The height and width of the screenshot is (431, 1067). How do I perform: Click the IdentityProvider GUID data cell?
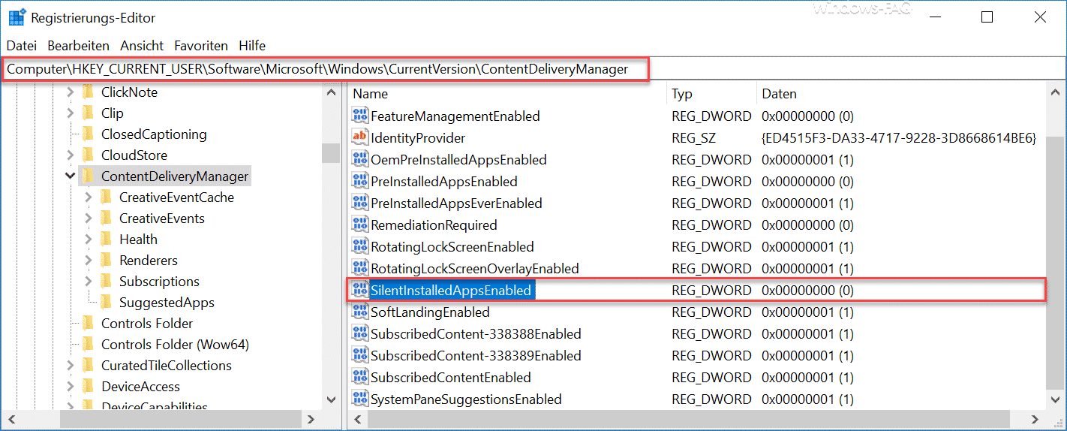[899, 138]
